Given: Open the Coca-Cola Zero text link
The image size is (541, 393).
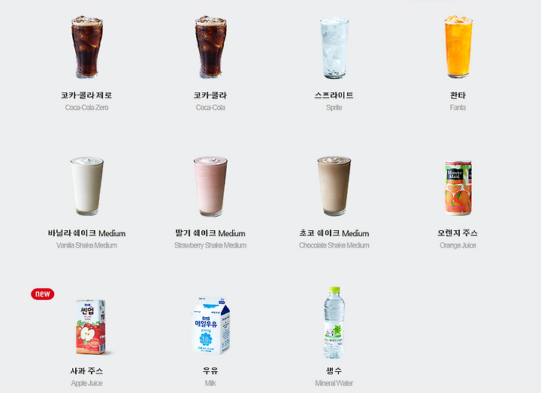Looking at the screenshot, I should coord(86,107).
